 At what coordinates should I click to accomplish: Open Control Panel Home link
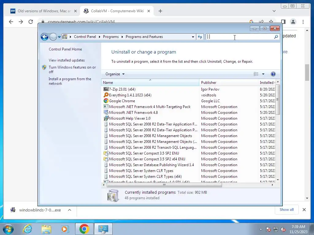coord(65,49)
